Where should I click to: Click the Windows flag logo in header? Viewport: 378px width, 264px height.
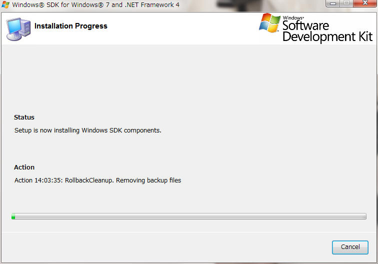coord(270,23)
